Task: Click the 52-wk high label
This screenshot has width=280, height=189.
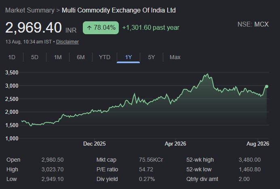Action: pos(200,160)
